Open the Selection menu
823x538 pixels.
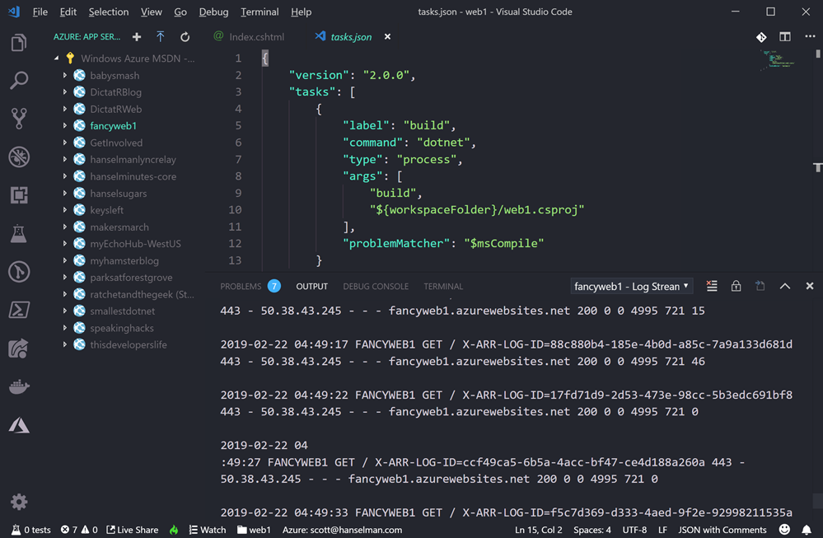[108, 12]
